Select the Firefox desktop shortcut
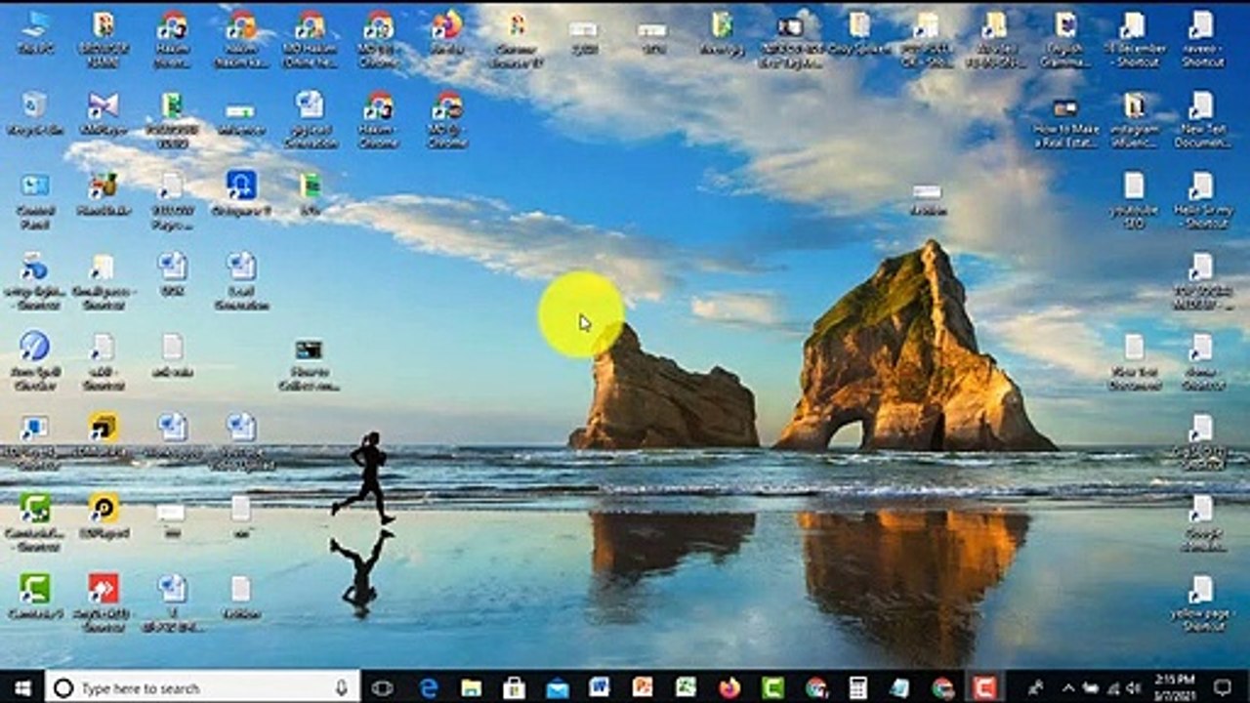The height and width of the screenshot is (703, 1250). (x=446, y=34)
